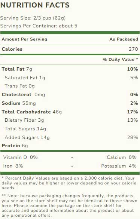This screenshot has width=140, height=219.
Task: Click the Vitamin D 0% entry
Action: pyautogui.click(x=20, y=157)
